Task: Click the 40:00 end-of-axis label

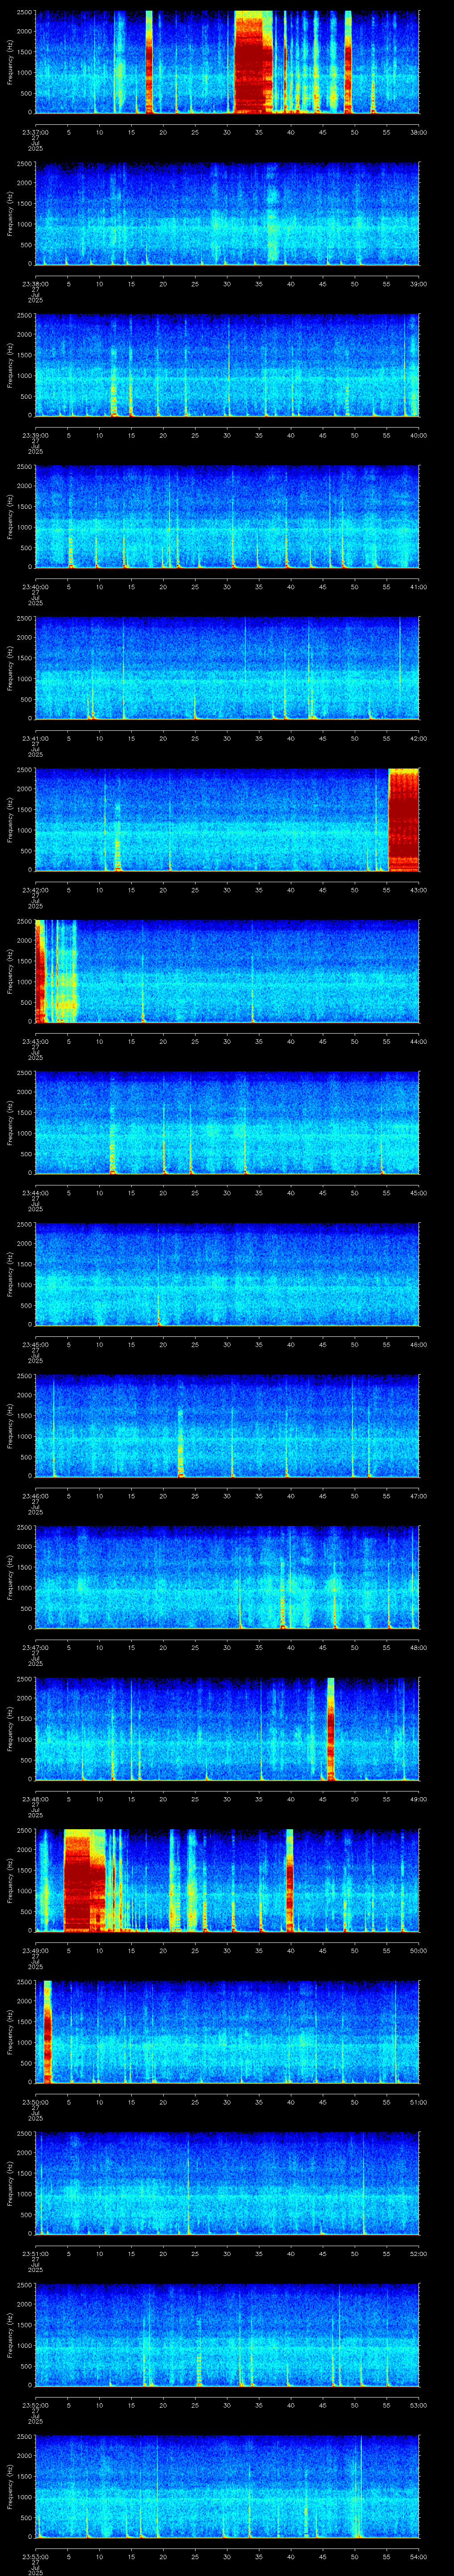Action: (418, 435)
